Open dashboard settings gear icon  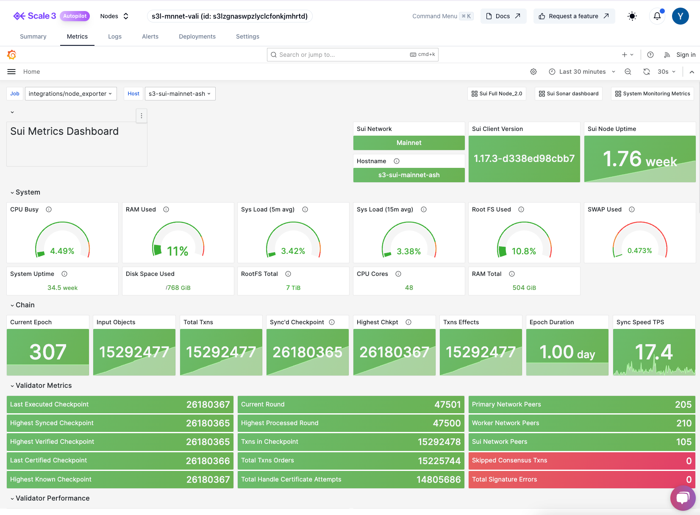[x=533, y=71]
